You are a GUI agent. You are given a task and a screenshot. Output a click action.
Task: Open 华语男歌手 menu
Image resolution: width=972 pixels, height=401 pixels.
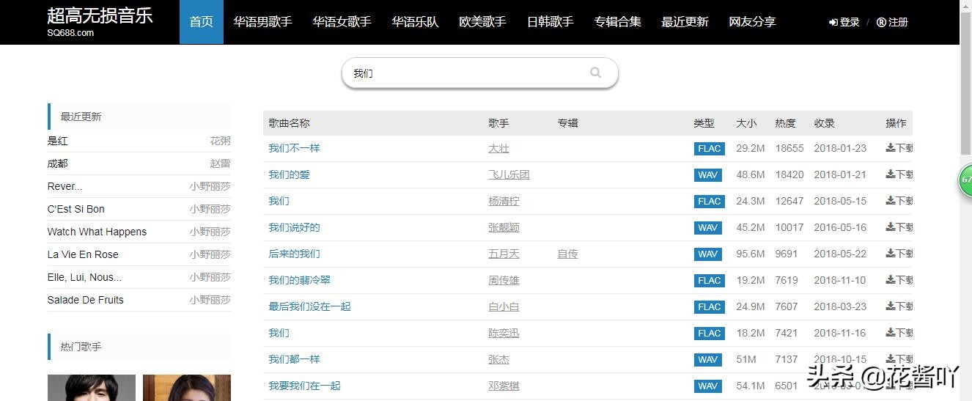[263, 22]
